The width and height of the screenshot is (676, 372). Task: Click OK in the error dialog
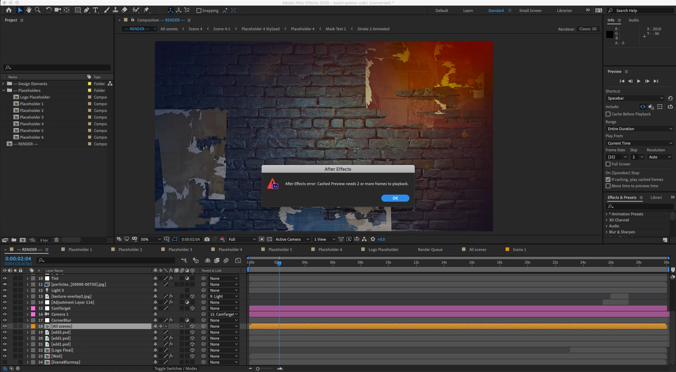[395, 198]
